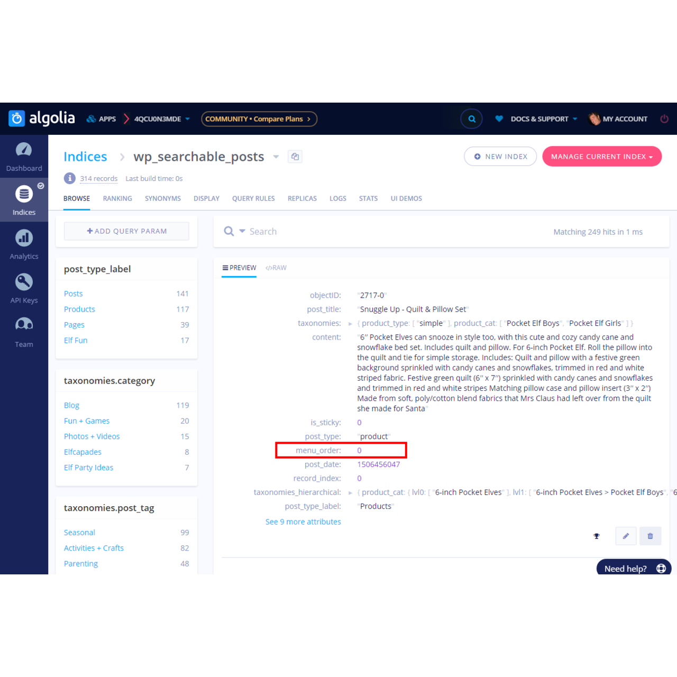Open the Analytics section
The height and width of the screenshot is (677, 677).
point(24,244)
